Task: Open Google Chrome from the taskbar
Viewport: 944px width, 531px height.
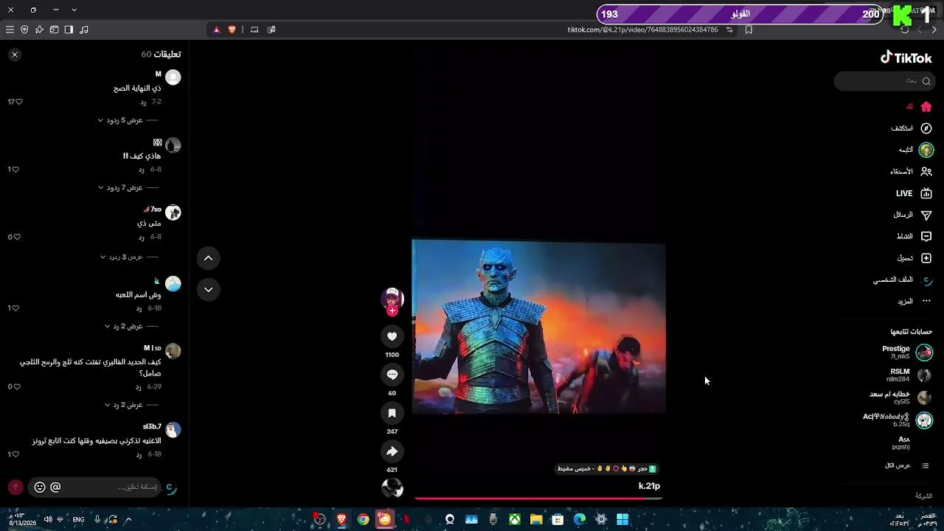Action: pos(363,519)
